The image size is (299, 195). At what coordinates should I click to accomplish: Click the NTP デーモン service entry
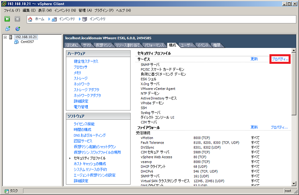[150, 93]
